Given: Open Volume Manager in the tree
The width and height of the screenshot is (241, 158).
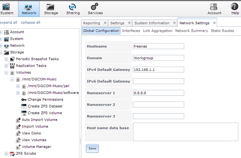Looking at the screenshot, I should [36, 147].
